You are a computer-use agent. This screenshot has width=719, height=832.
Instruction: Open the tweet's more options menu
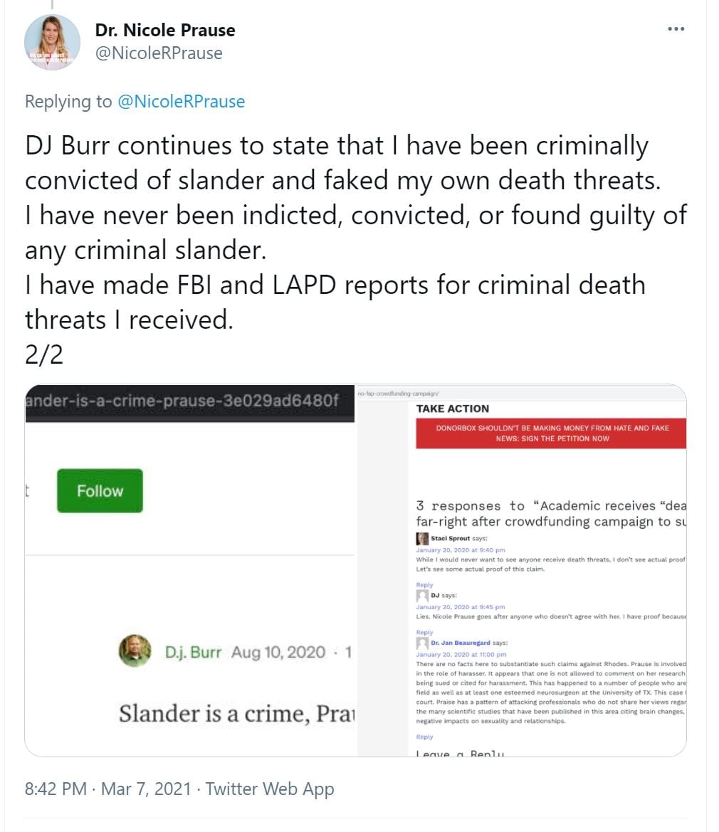click(x=676, y=30)
